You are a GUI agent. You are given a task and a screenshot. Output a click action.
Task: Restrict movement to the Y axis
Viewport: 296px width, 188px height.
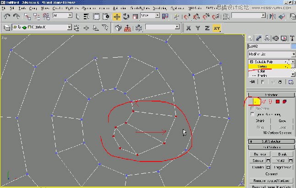point(198,28)
